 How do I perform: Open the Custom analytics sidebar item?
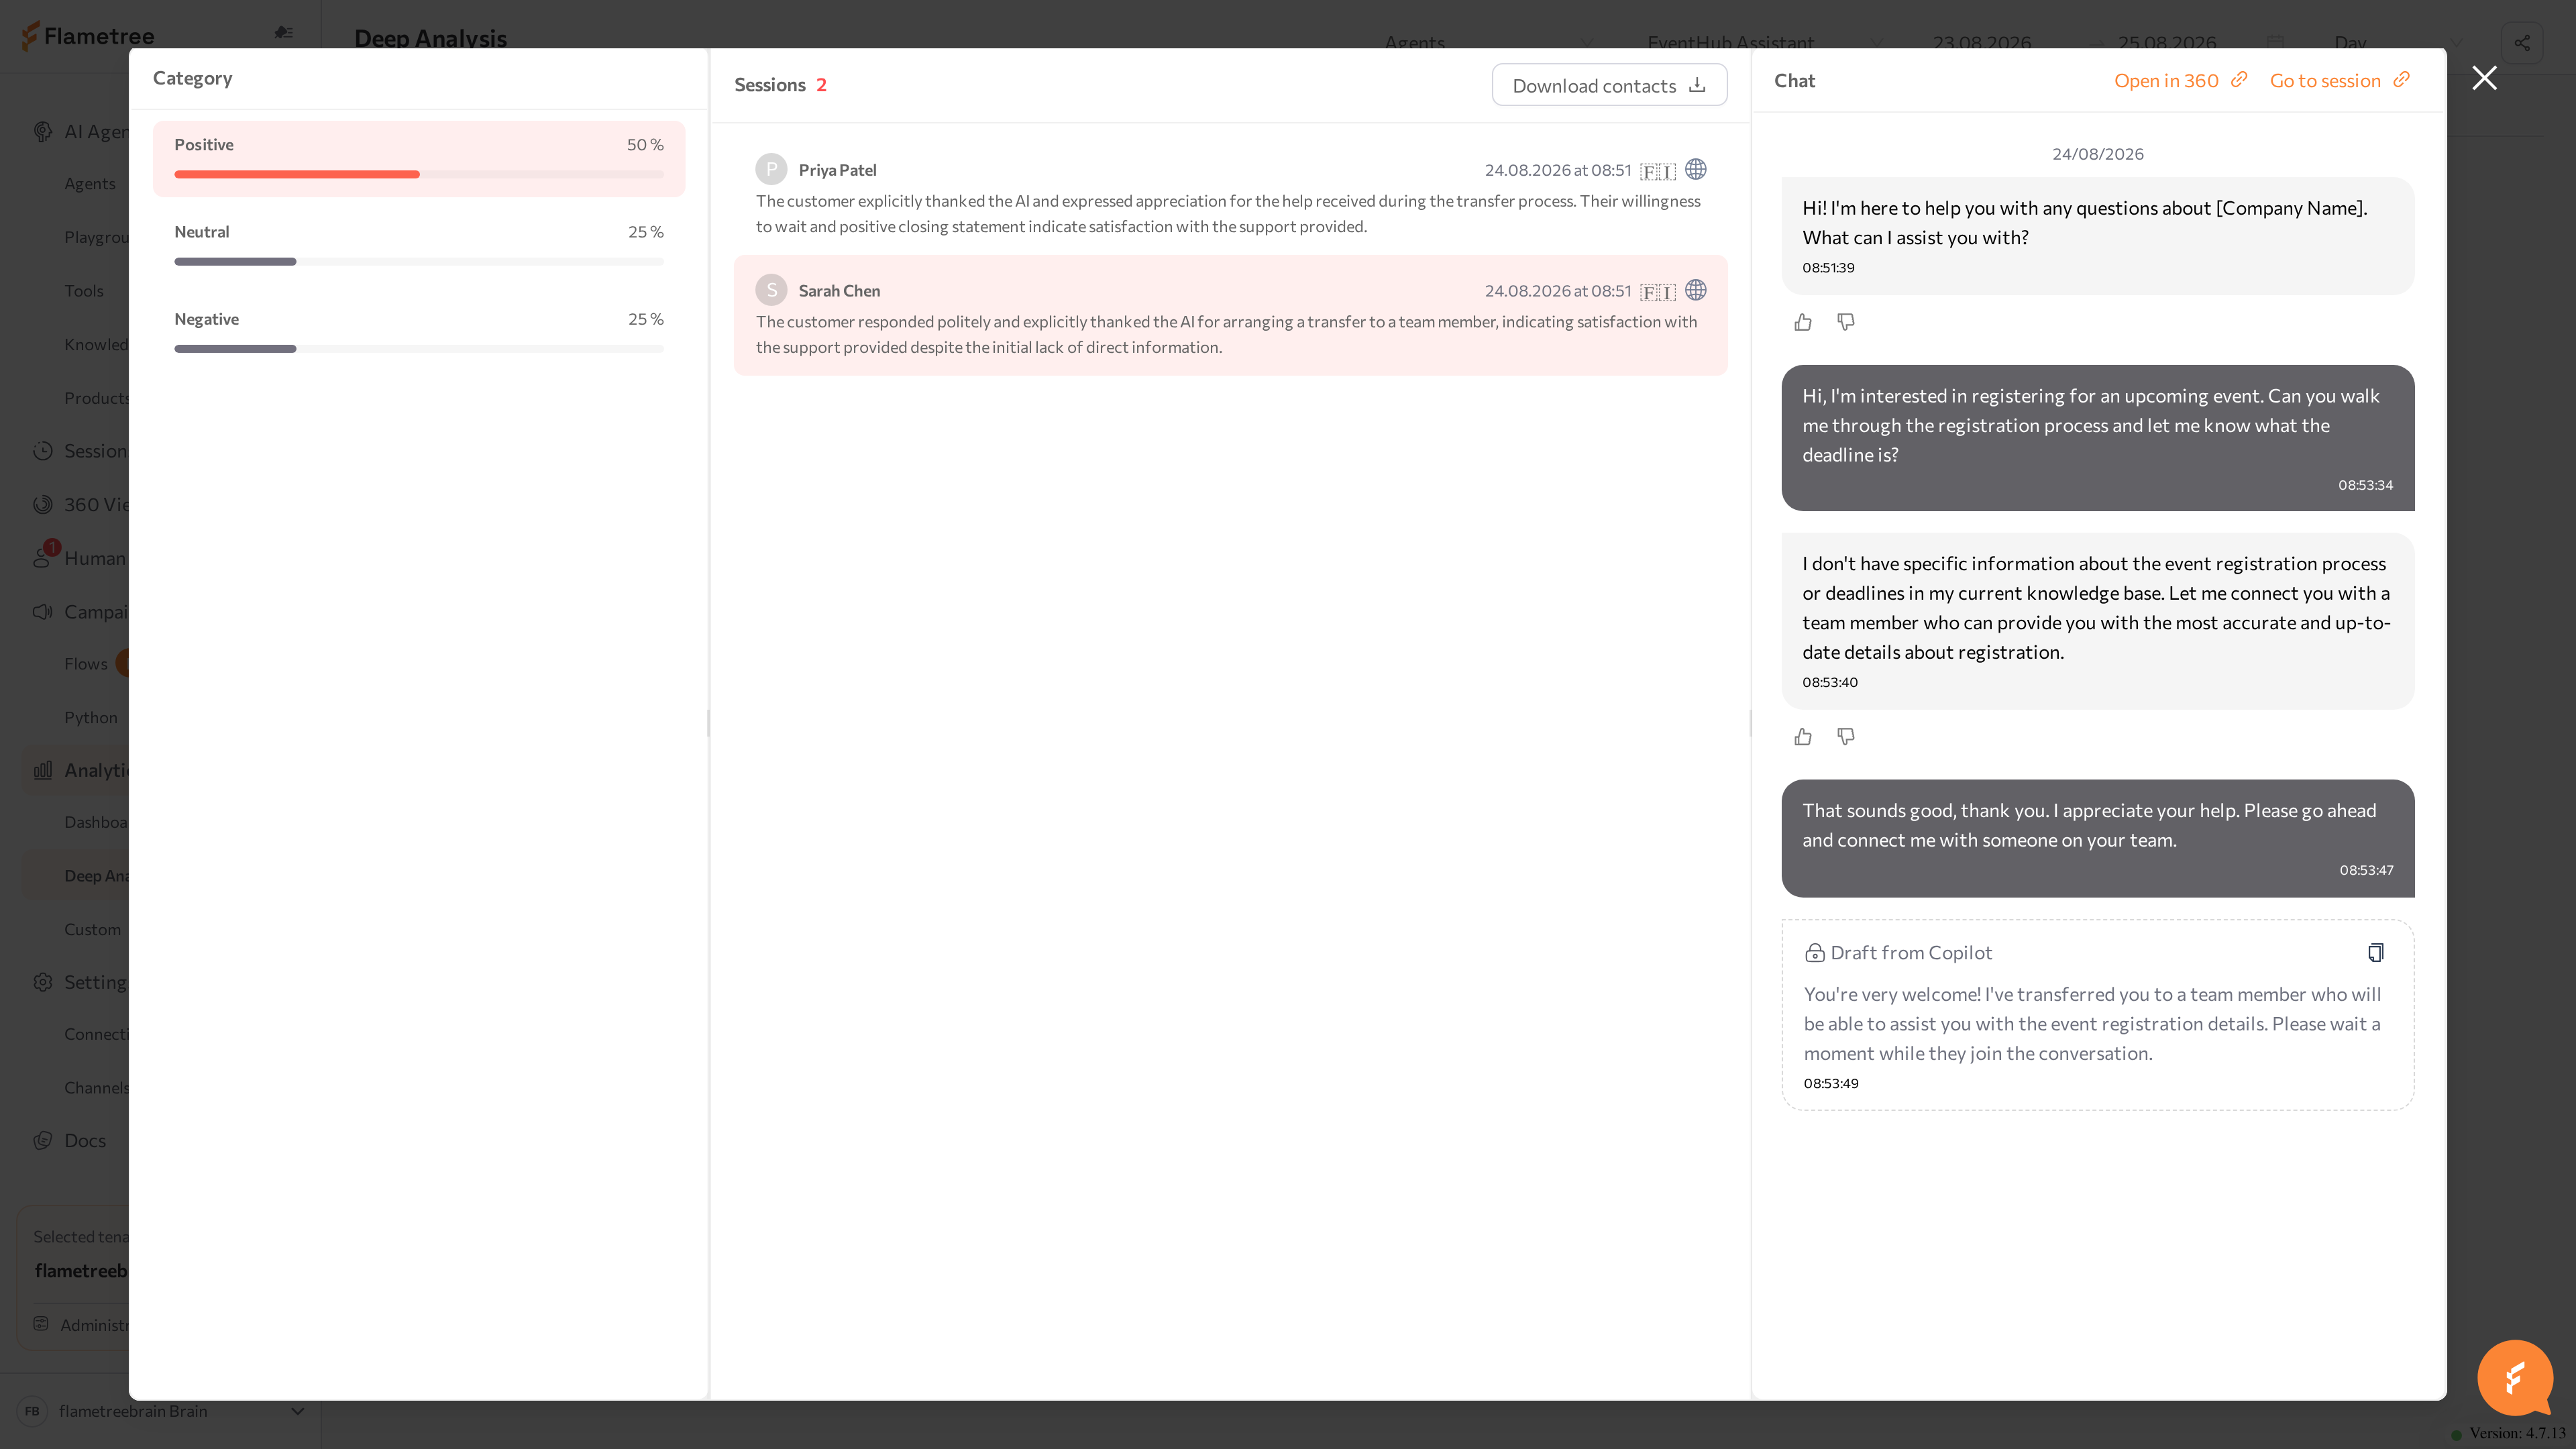click(x=92, y=929)
